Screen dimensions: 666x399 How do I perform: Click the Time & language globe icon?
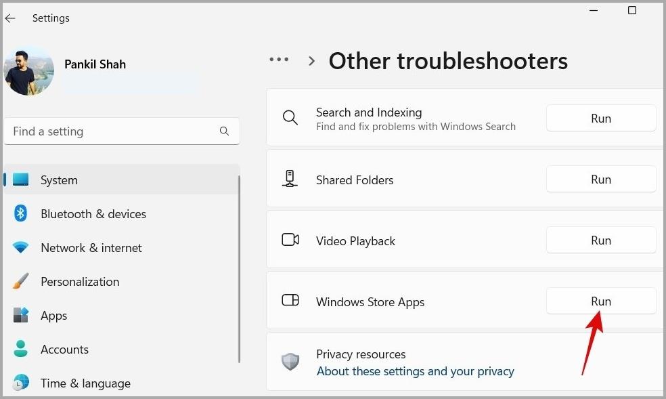(x=20, y=383)
